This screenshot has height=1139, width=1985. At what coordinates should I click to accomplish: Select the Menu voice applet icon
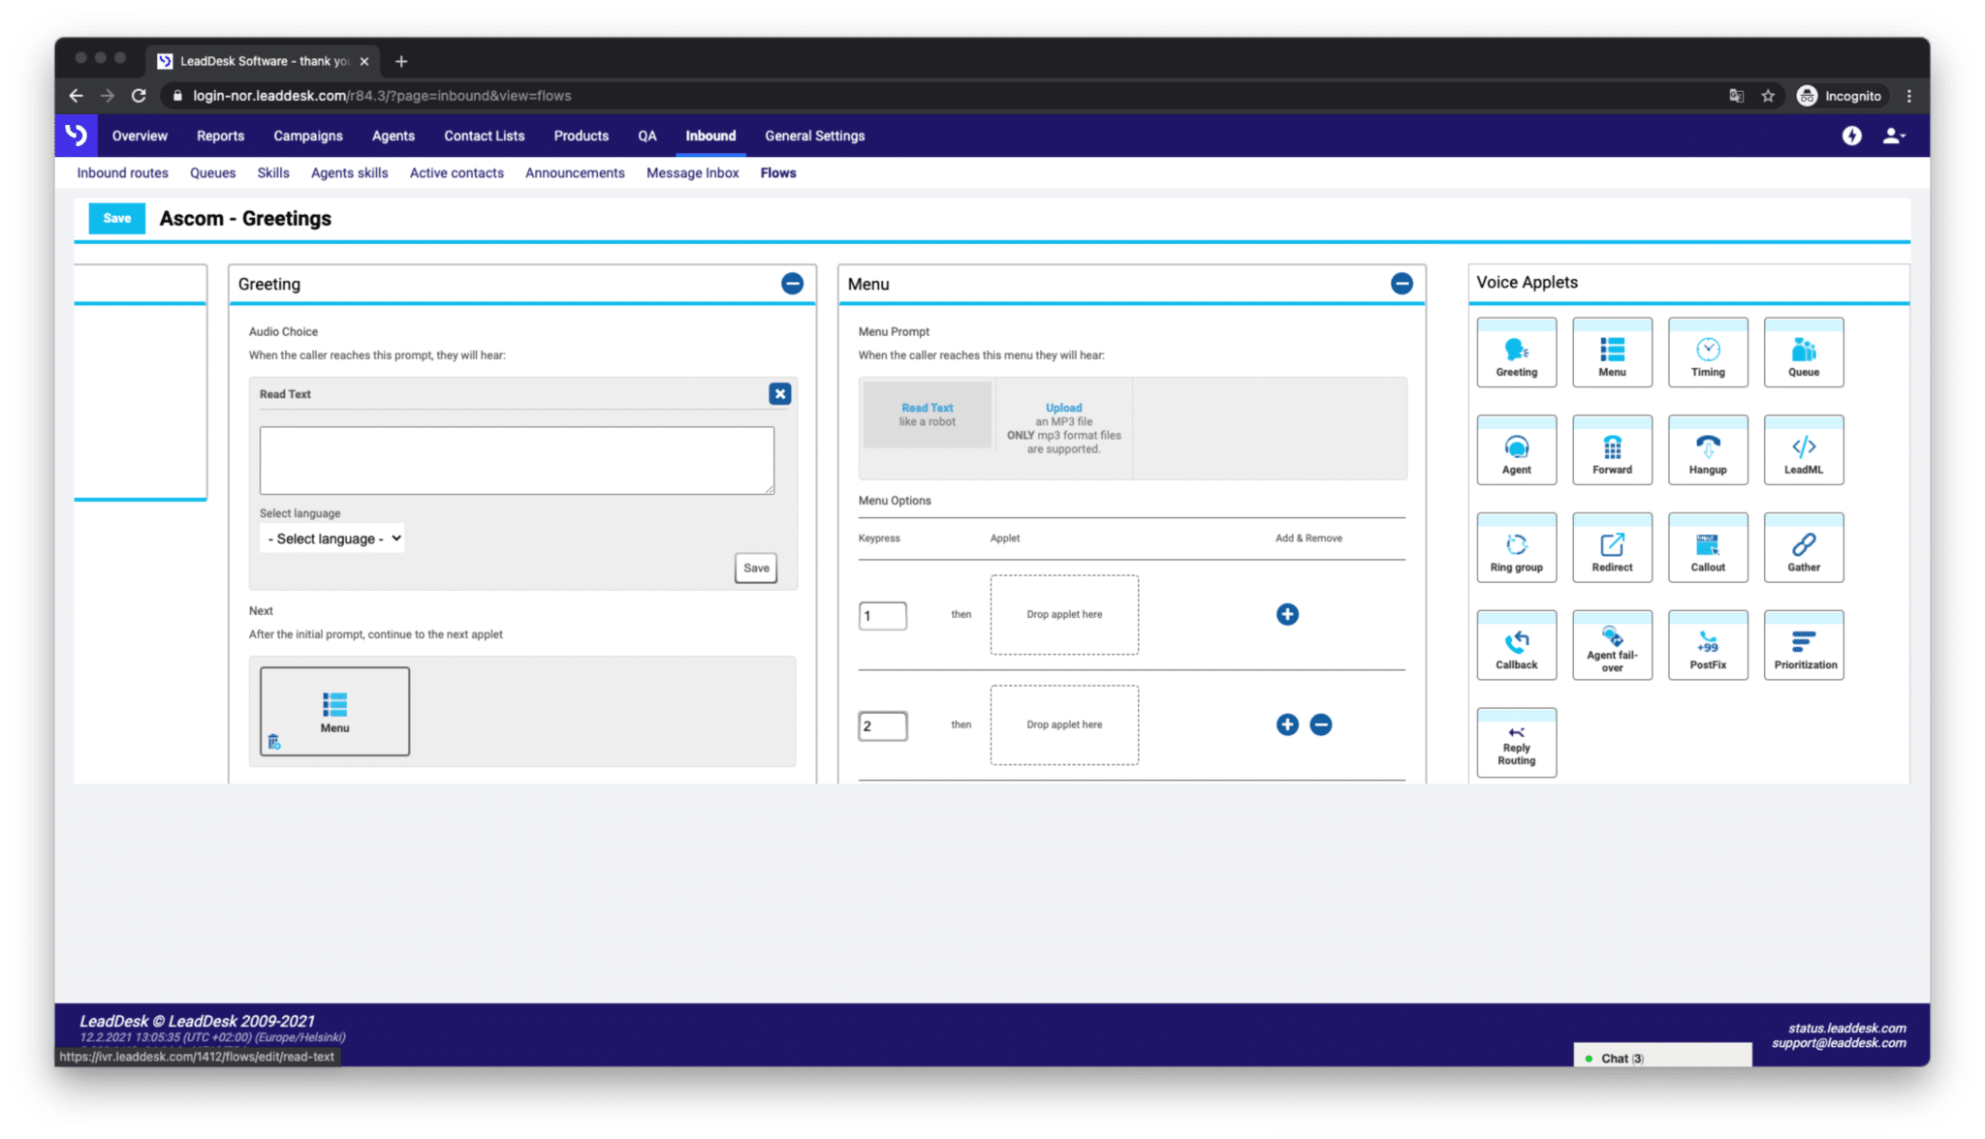1612,351
